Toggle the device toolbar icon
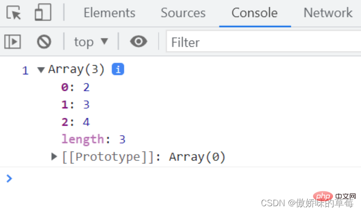 click(43, 13)
